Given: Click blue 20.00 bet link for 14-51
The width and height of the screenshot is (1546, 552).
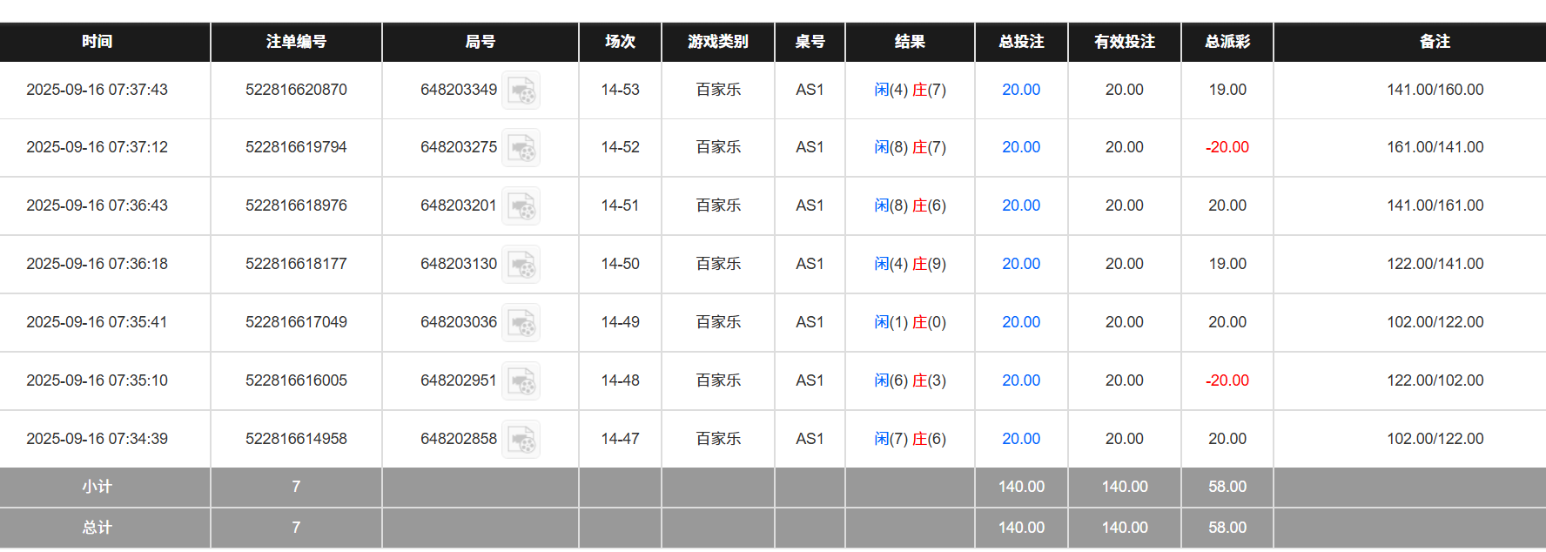Looking at the screenshot, I should click(1020, 205).
